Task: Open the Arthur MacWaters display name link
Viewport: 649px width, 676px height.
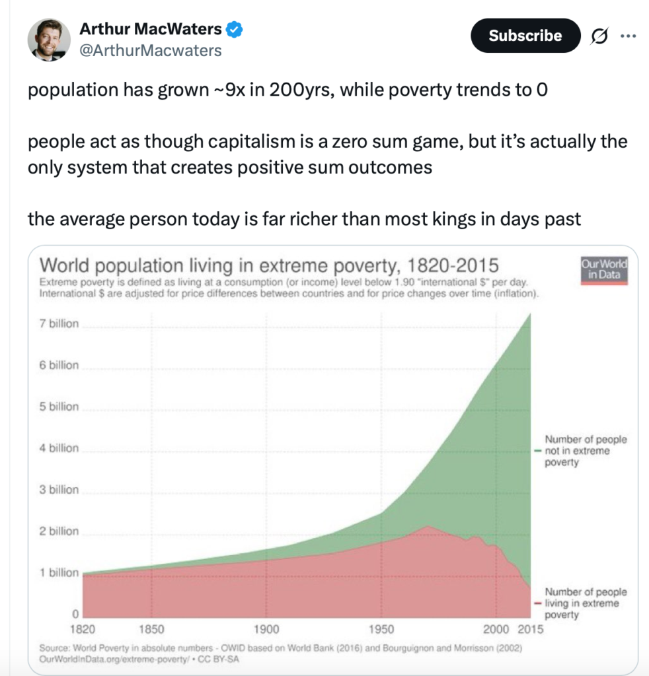Action: [151, 29]
